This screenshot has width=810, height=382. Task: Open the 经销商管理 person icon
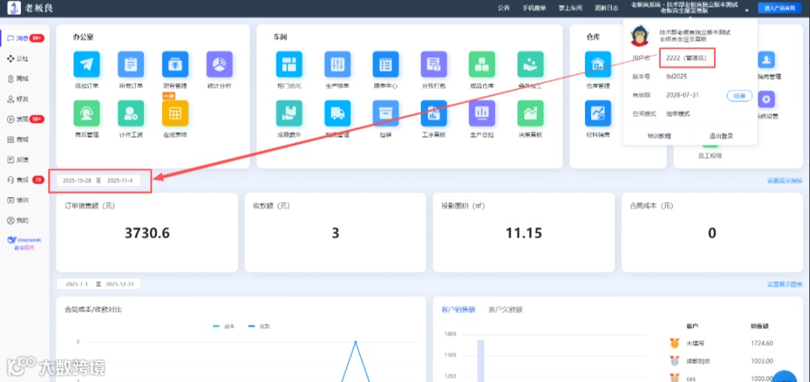point(766,60)
